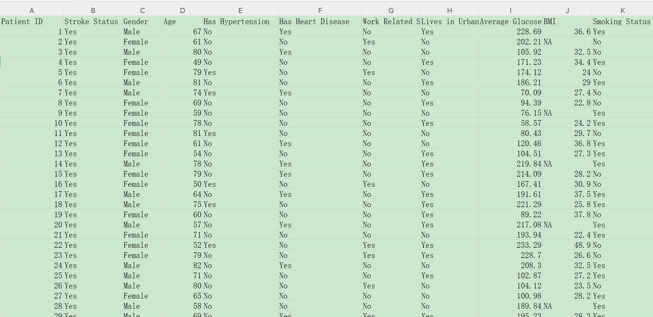Select age 54 for patient 13
Viewport: 653px width, 317px height.
point(182,153)
